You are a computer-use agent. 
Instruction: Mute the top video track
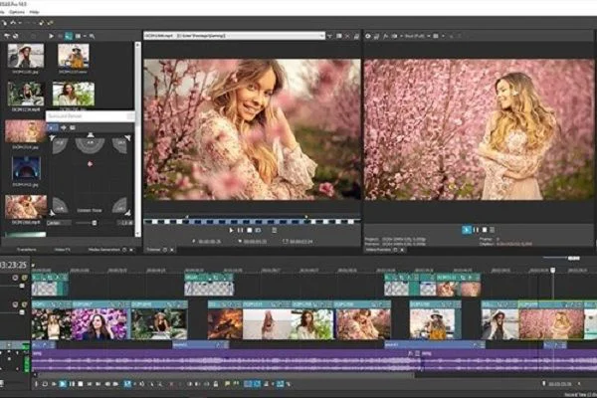coord(15,278)
